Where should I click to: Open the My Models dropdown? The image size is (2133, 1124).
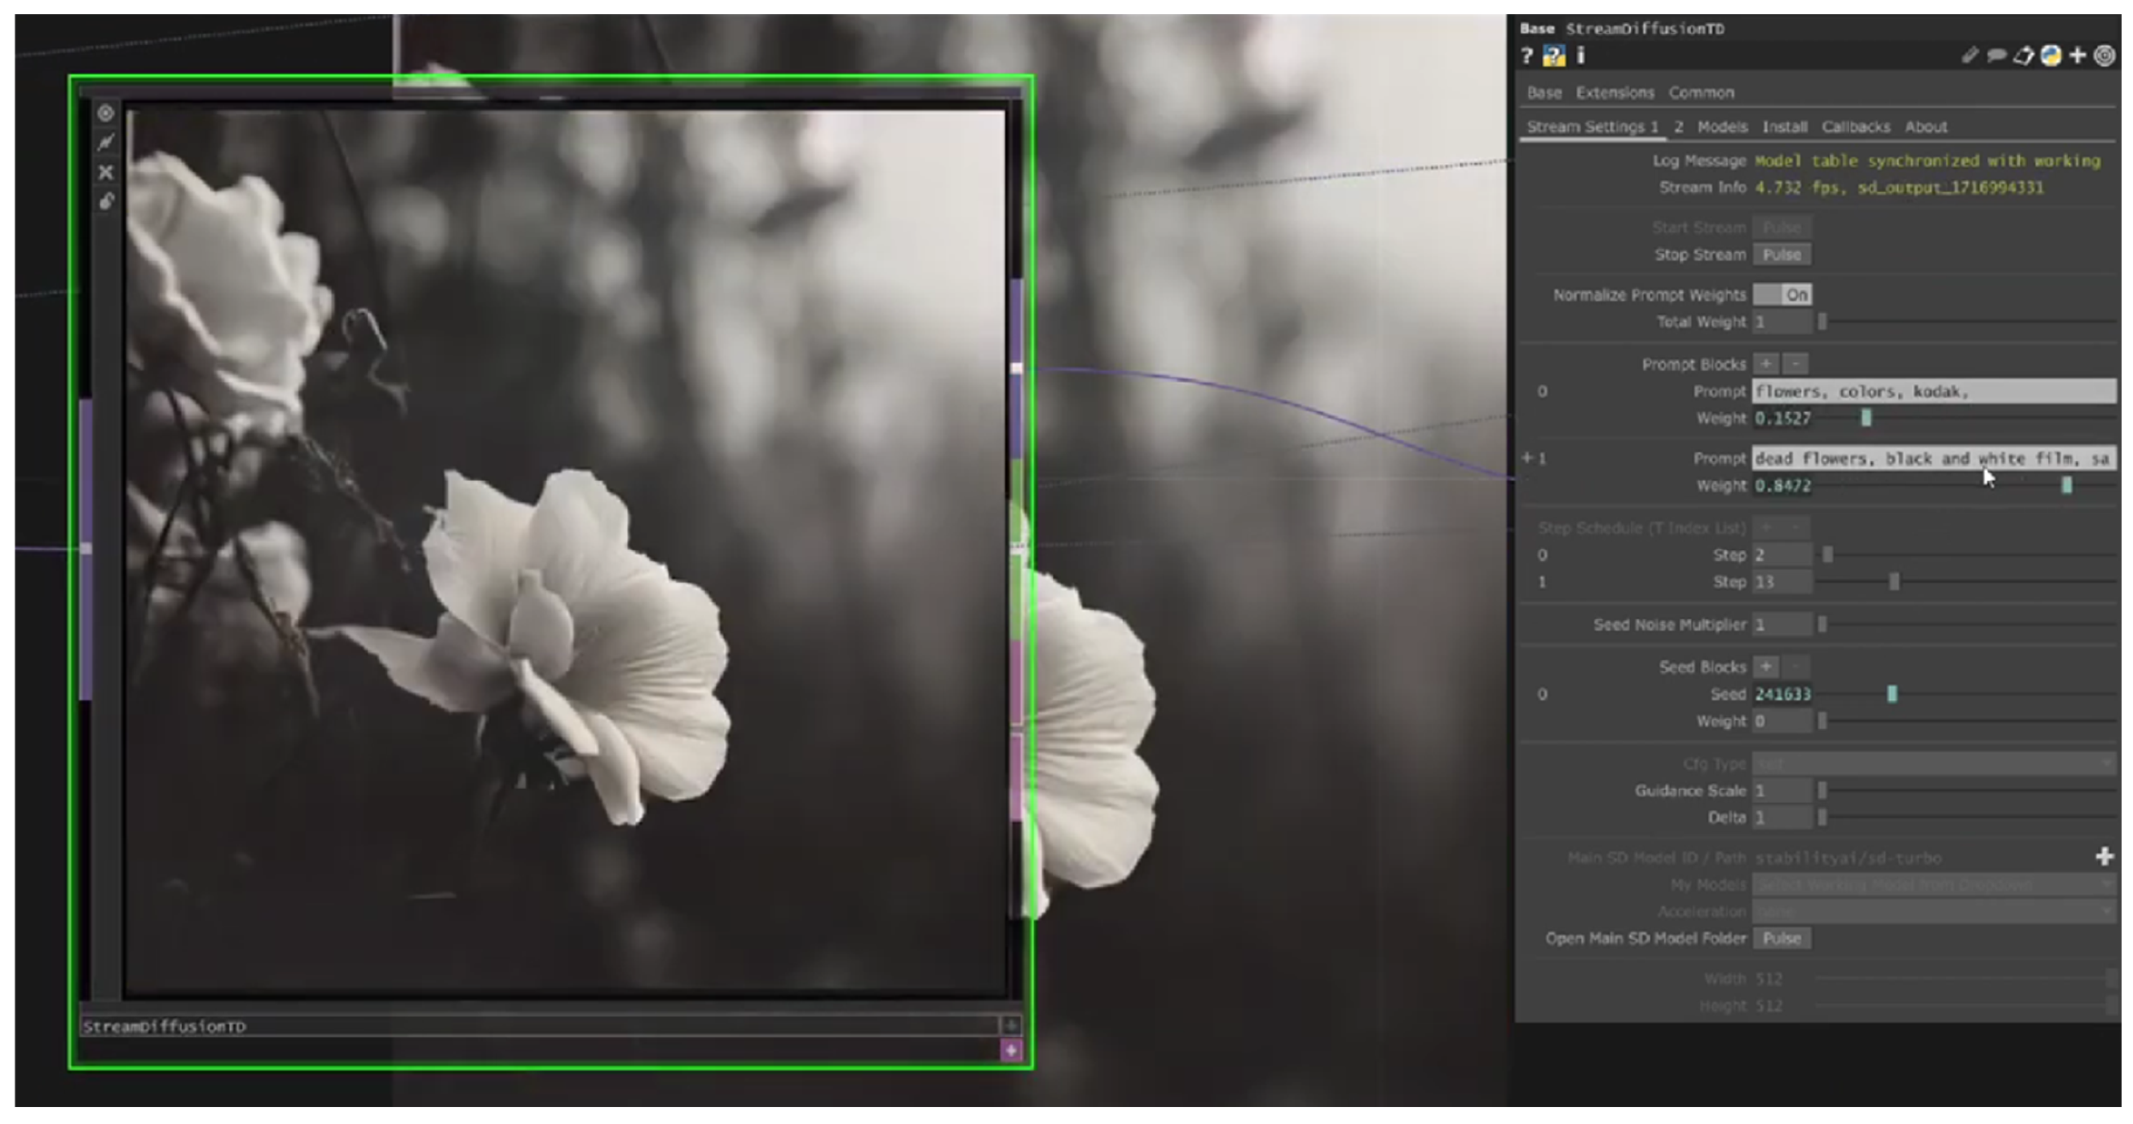[1933, 884]
